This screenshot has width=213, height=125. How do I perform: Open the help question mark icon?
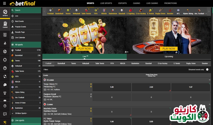(5, 106)
